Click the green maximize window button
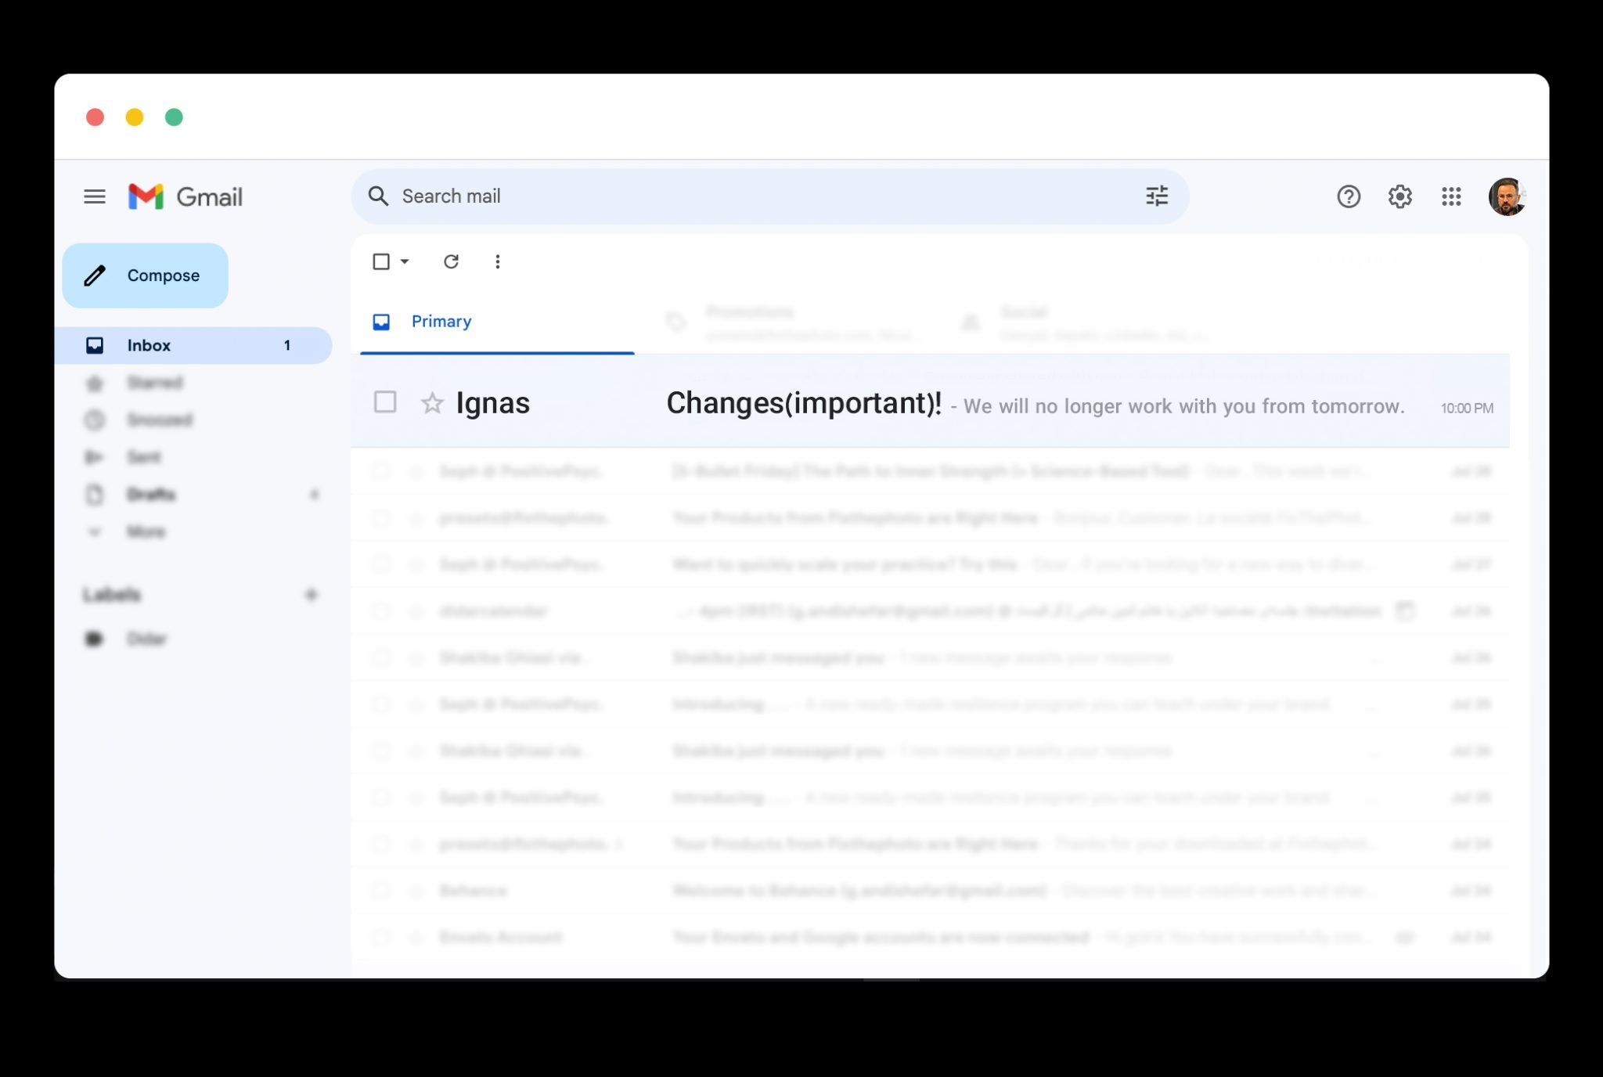The image size is (1603, 1077). (x=174, y=117)
